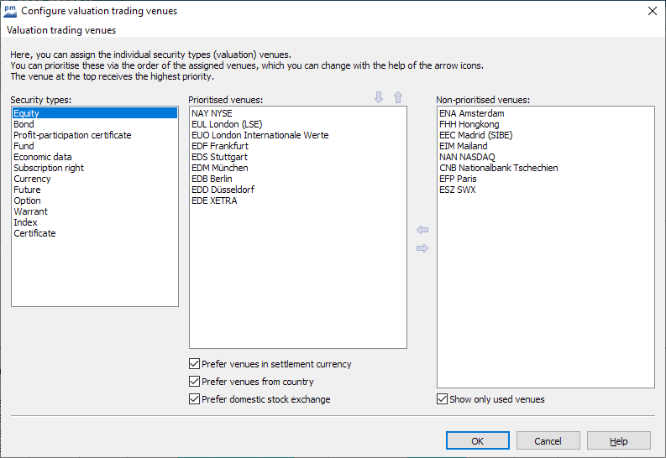Click the move venue up arrow icon
The width and height of the screenshot is (666, 458).
point(398,98)
